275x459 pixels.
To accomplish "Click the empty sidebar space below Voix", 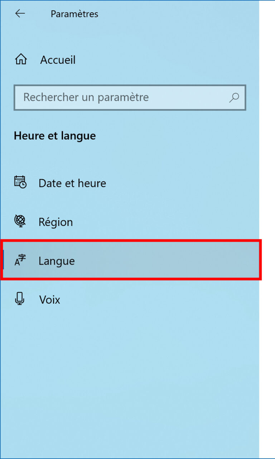I will tap(129, 377).
